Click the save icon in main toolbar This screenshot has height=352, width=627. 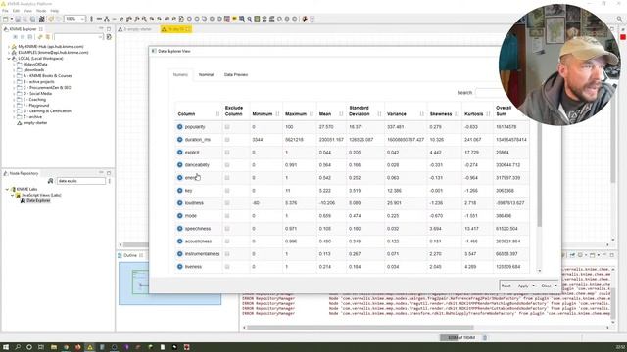click(18, 19)
